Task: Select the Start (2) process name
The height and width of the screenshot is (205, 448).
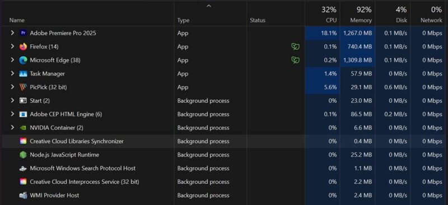Action: (40, 101)
